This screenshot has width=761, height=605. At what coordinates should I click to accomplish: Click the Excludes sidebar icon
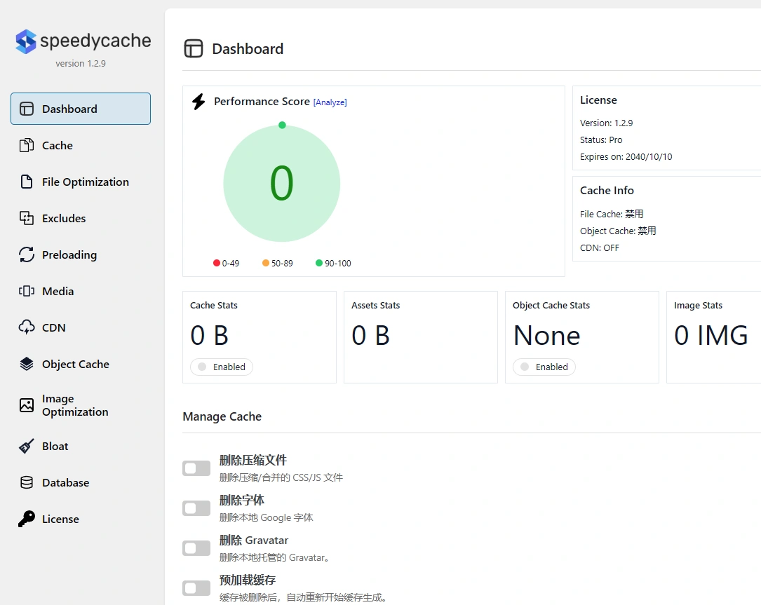25,218
